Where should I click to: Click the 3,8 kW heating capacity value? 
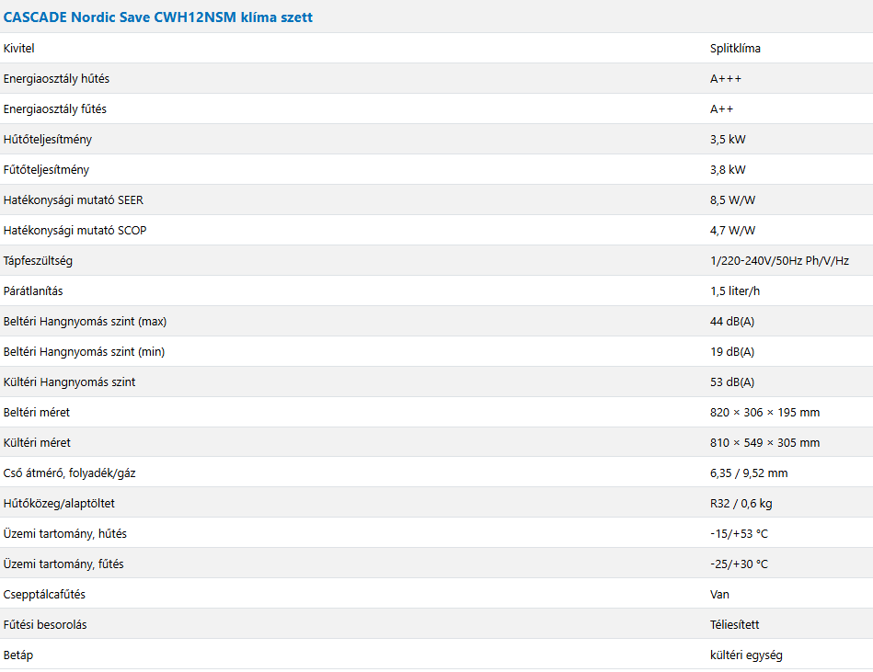(x=728, y=170)
